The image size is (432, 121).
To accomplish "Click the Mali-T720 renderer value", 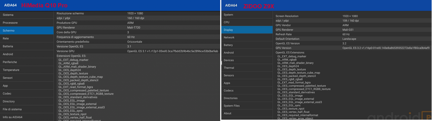I will coord(134,28).
